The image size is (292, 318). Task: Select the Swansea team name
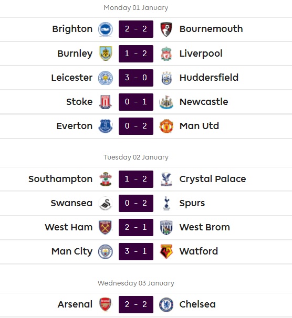pos(71,203)
